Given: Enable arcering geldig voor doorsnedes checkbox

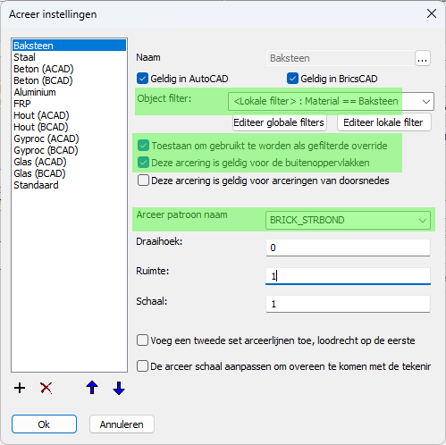Looking at the screenshot, I should click(143, 181).
